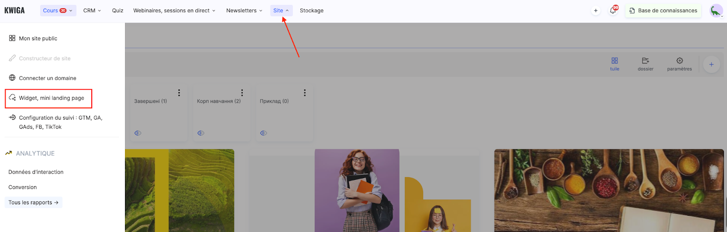Switch to tuile grid view
The image size is (727, 232).
pyautogui.click(x=614, y=64)
